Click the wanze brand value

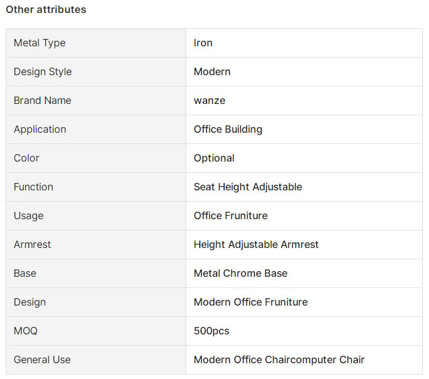click(209, 101)
